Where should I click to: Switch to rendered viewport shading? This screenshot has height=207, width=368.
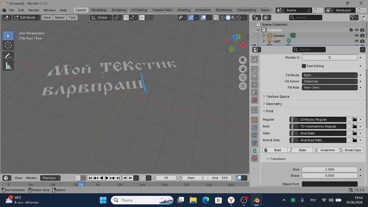(239, 18)
